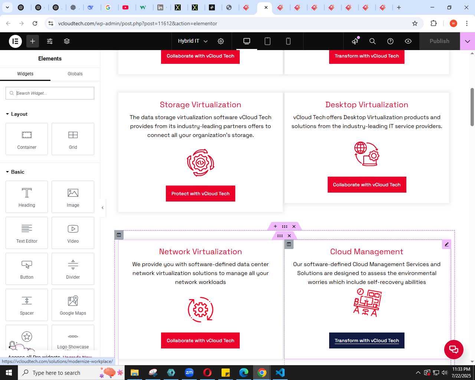
Task: Bookmark this page star icon
Action: [415, 23]
